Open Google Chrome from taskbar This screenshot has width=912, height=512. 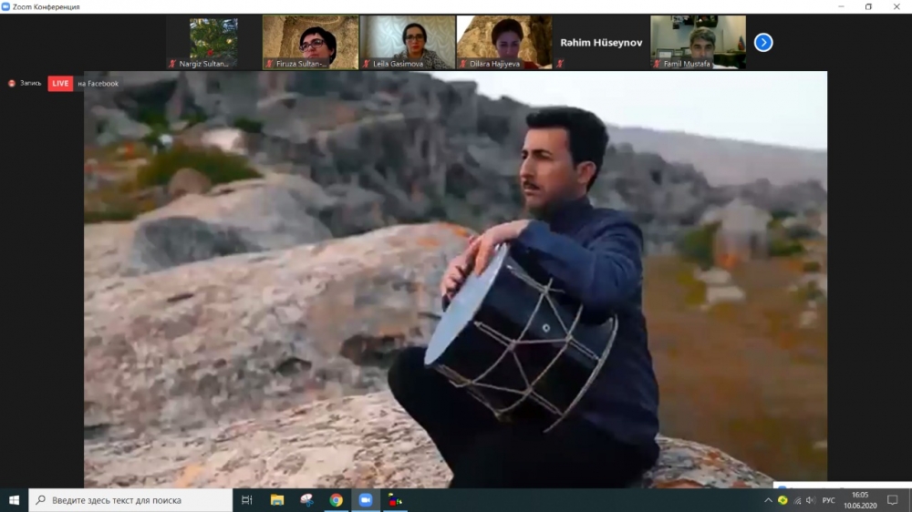337,500
